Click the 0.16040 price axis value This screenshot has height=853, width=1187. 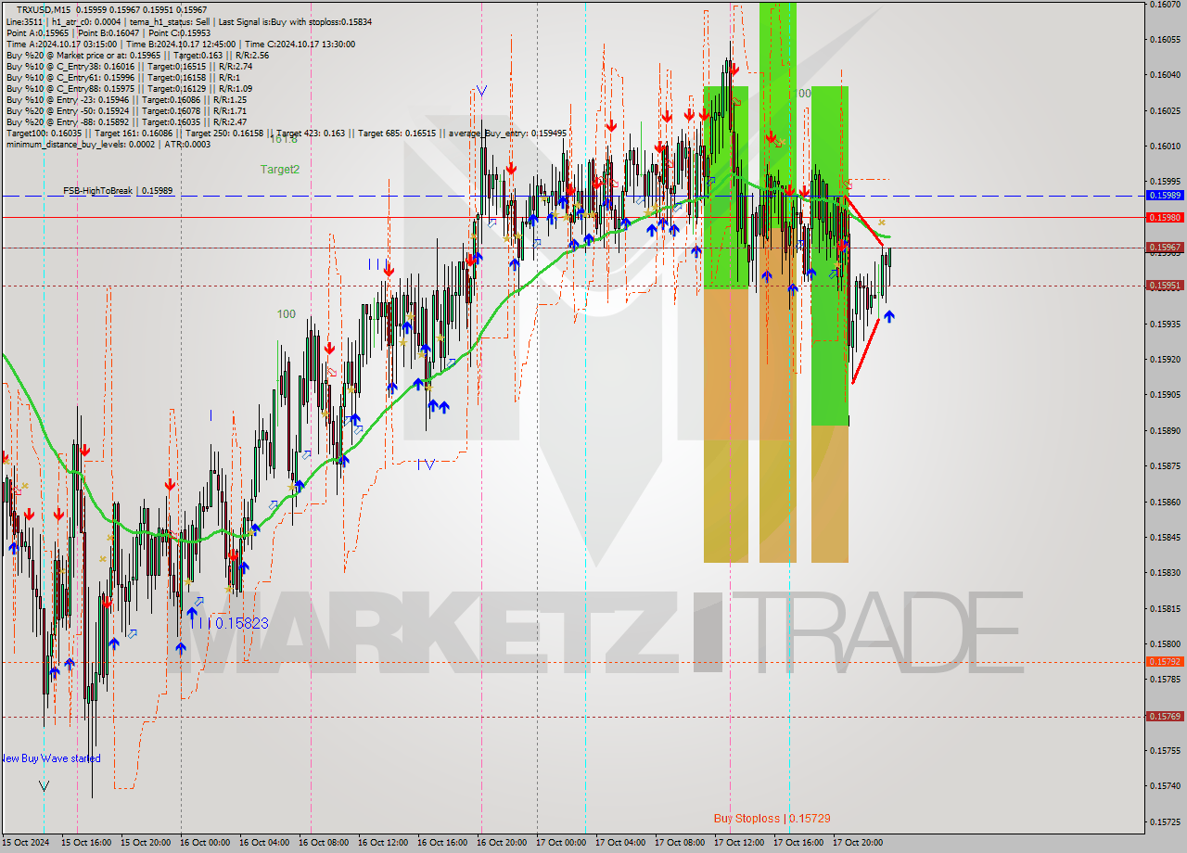pos(1165,75)
